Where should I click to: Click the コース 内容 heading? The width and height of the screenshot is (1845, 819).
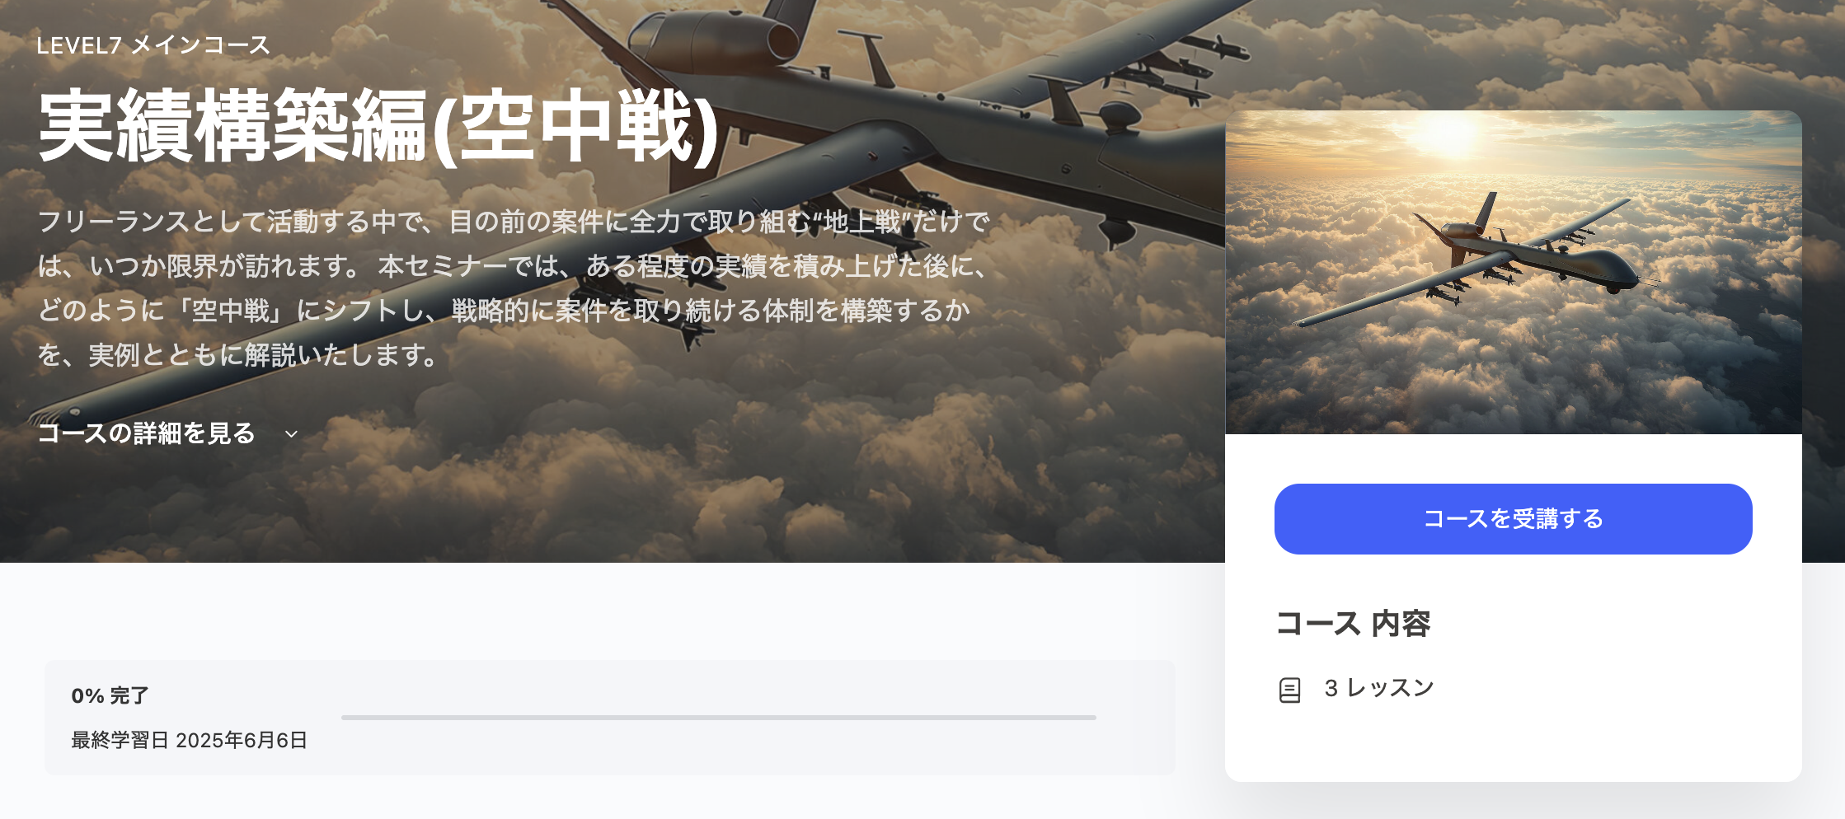pos(1353,624)
